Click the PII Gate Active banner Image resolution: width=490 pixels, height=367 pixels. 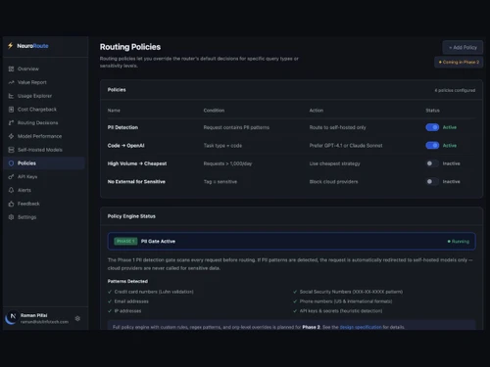click(x=291, y=242)
